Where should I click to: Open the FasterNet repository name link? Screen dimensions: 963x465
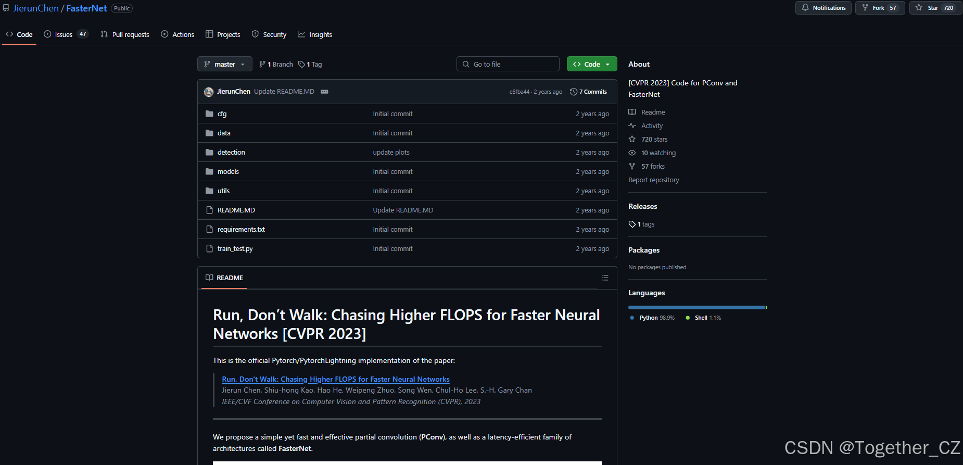86,8
